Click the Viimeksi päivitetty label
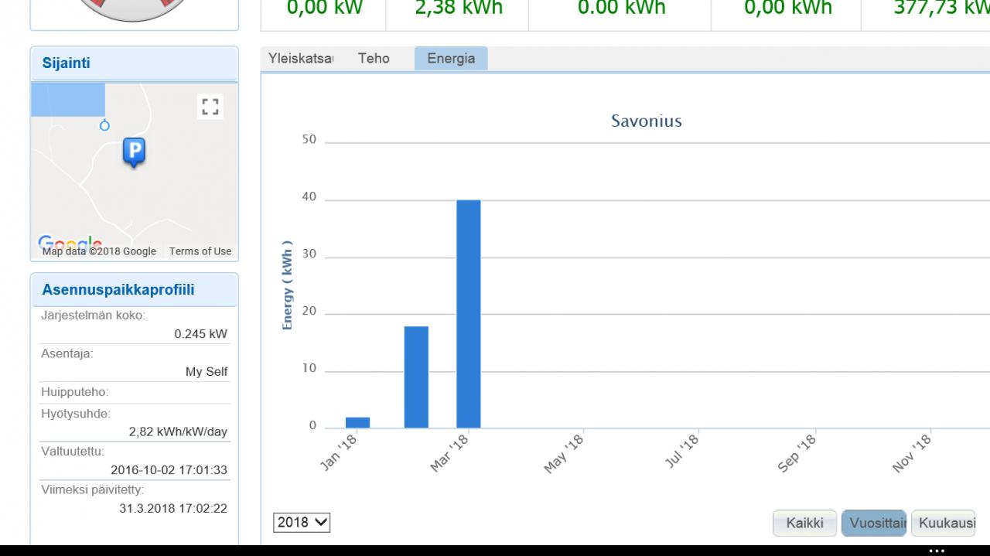Viewport: 990px width, 556px height. pyautogui.click(x=92, y=489)
